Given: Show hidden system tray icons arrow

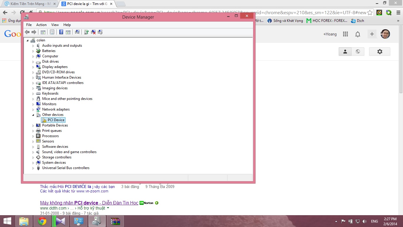Looking at the screenshot, I should [x=336, y=221].
